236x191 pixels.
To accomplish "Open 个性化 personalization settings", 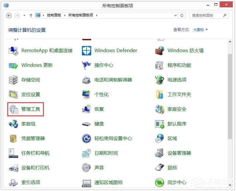I will (x=101, y=94).
